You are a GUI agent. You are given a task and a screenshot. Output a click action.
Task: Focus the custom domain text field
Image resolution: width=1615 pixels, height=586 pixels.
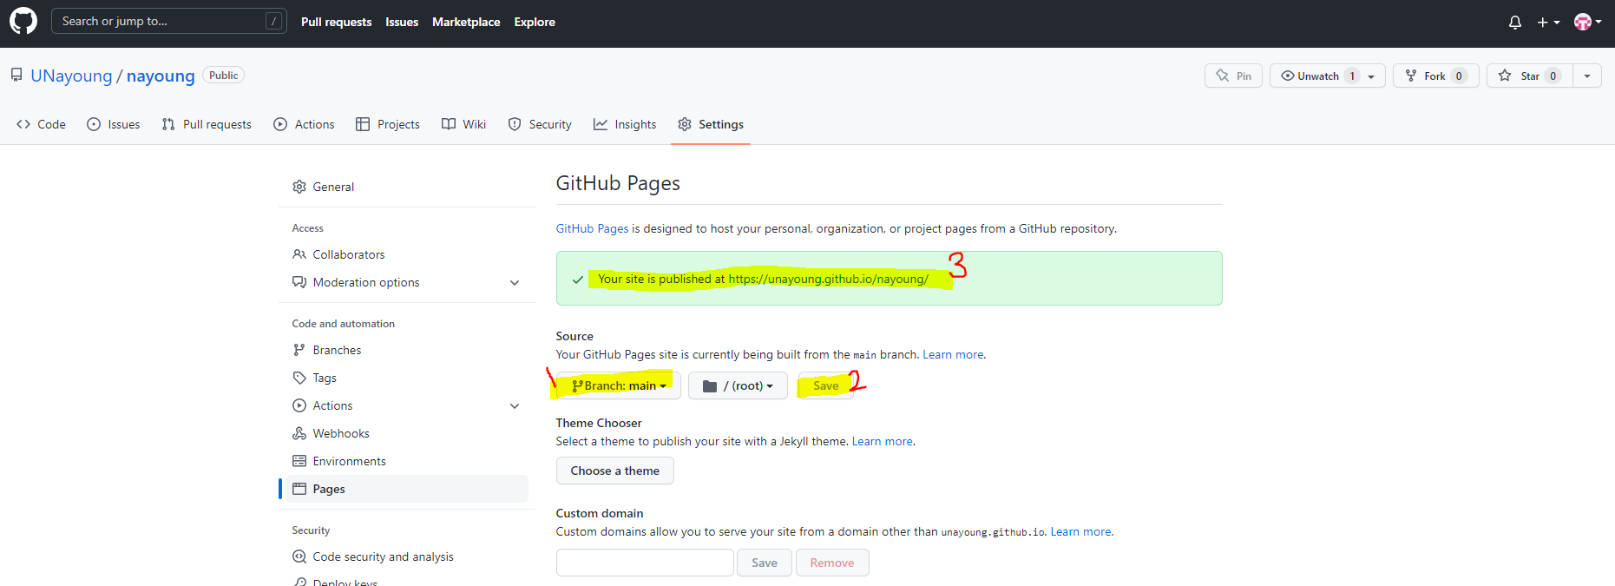(x=645, y=563)
